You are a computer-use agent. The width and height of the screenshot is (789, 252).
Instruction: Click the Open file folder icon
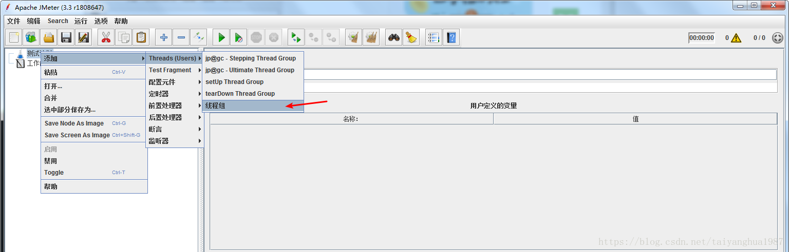coord(49,37)
